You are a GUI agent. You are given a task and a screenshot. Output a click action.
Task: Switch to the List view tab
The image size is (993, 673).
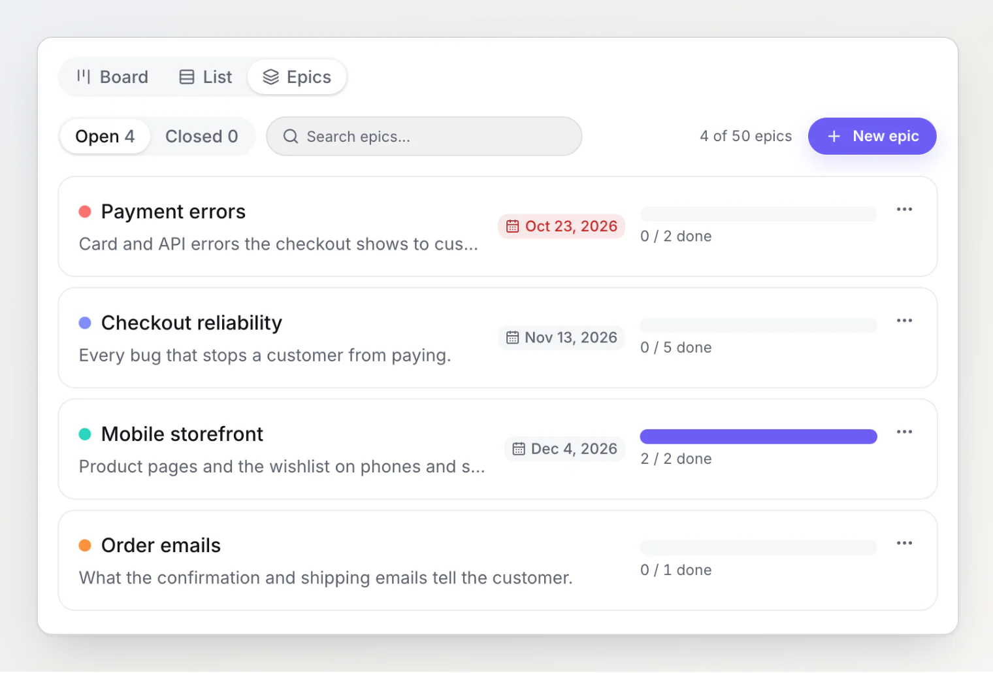206,77
